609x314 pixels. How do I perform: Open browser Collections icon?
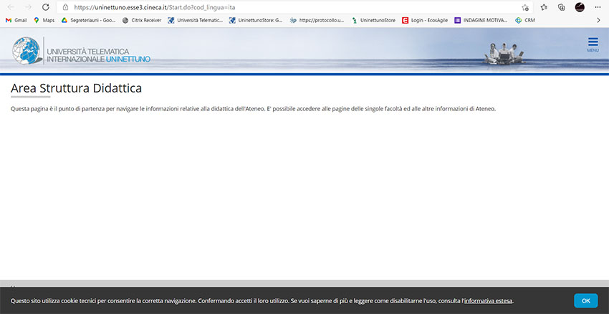pos(562,7)
